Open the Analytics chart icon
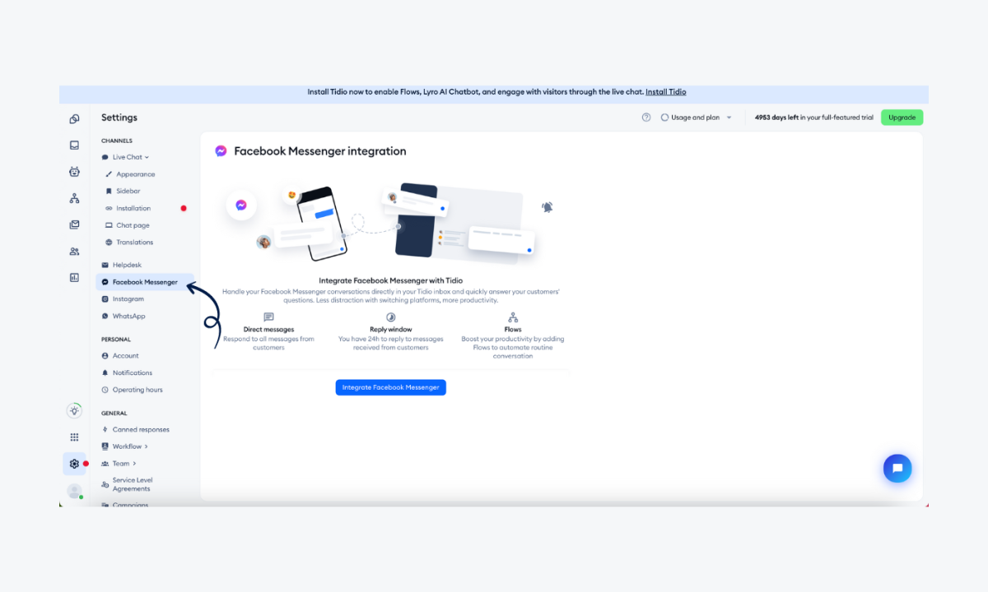988x592 pixels. click(x=74, y=277)
